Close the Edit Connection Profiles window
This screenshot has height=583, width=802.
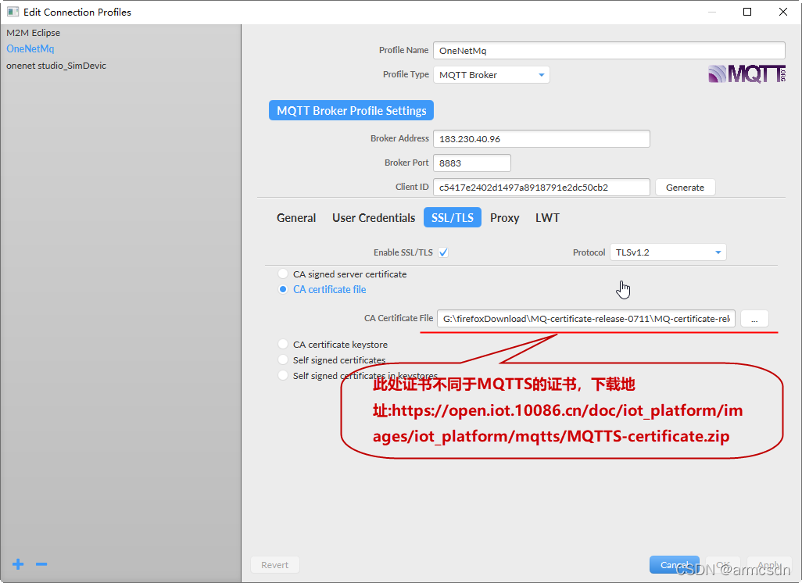pos(783,12)
